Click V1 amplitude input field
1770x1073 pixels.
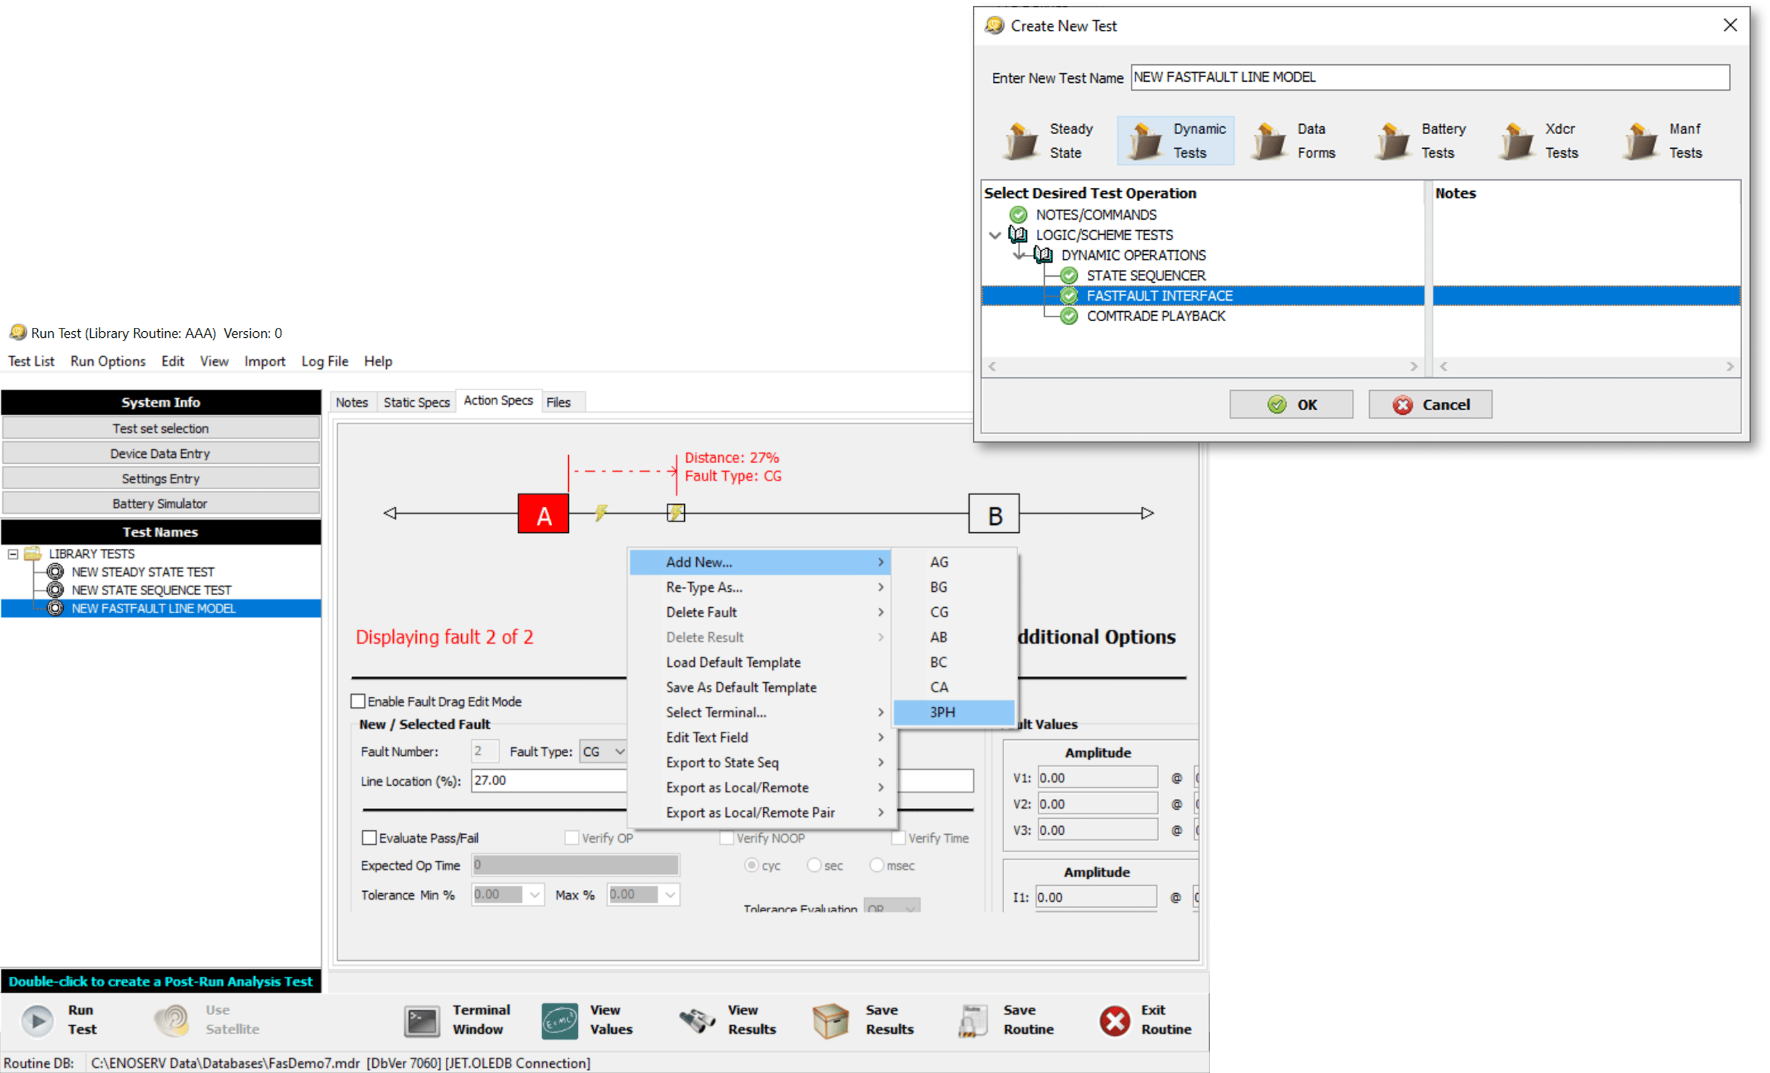pyautogui.click(x=1097, y=777)
